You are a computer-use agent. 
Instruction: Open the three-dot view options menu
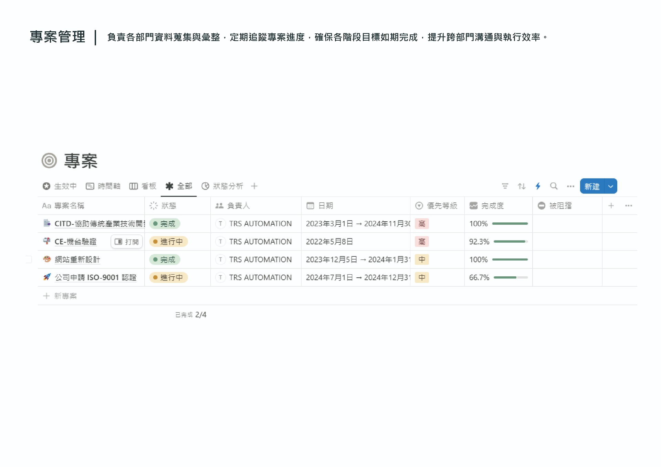[570, 186]
